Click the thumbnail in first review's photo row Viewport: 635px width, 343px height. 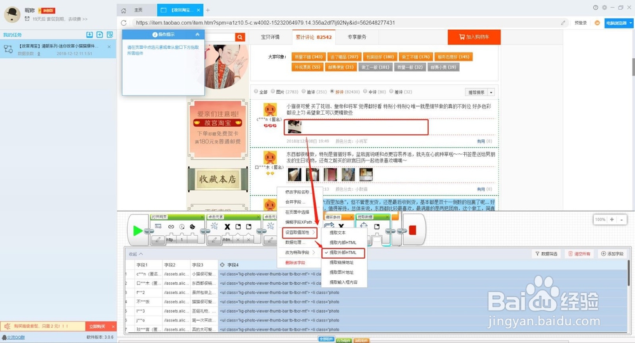(x=294, y=127)
